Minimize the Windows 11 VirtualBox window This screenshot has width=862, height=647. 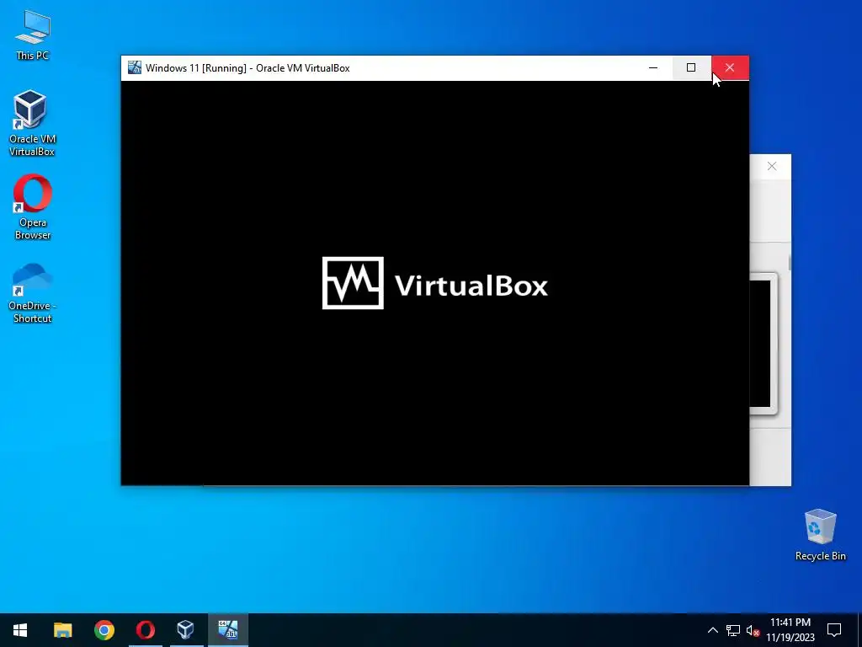tap(653, 67)
